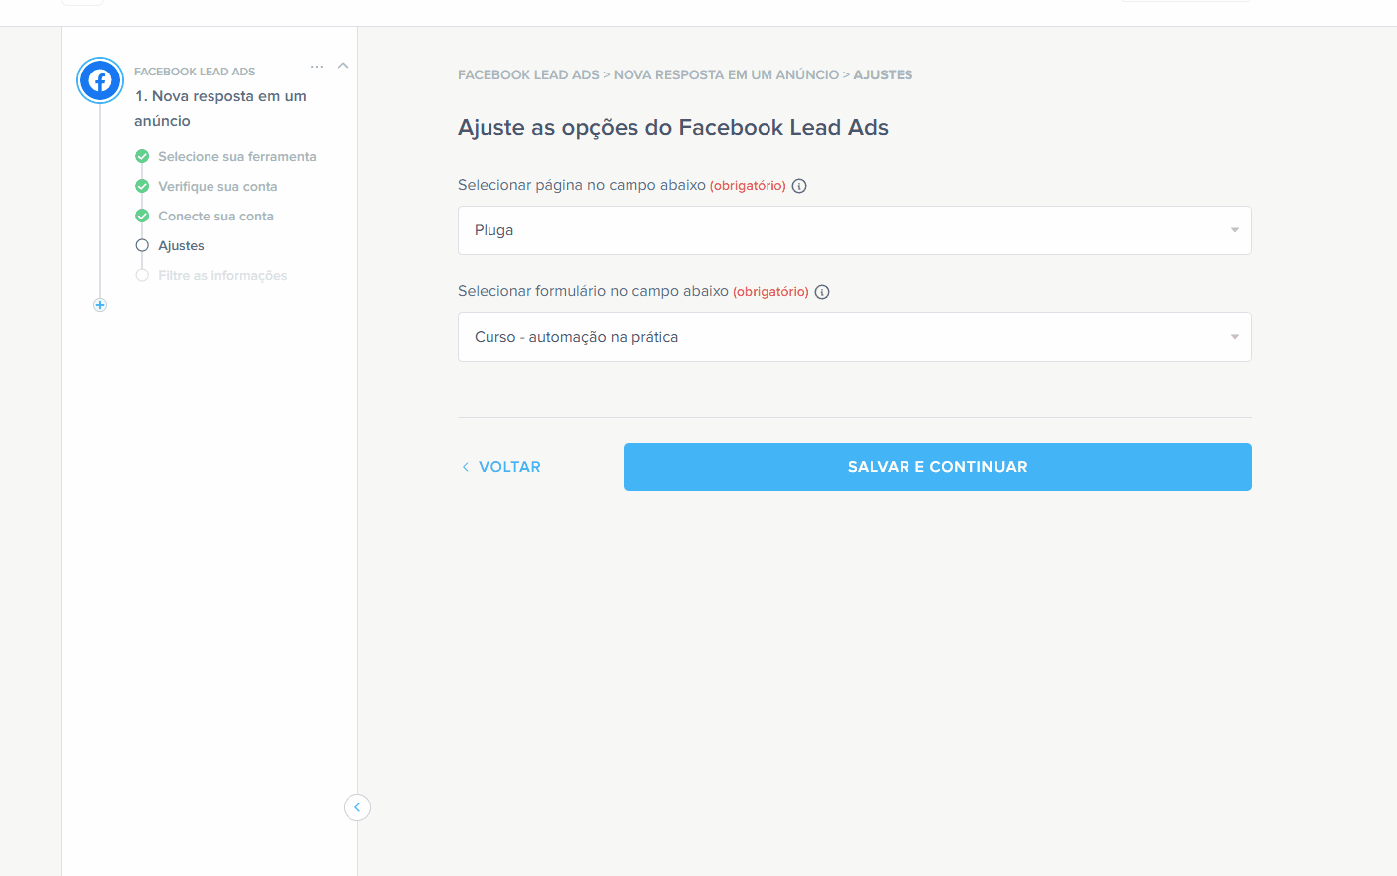Click the empty circle marker beside Ajustes
The width and height of the screenshot is (1397, 876).
point(142,245)
